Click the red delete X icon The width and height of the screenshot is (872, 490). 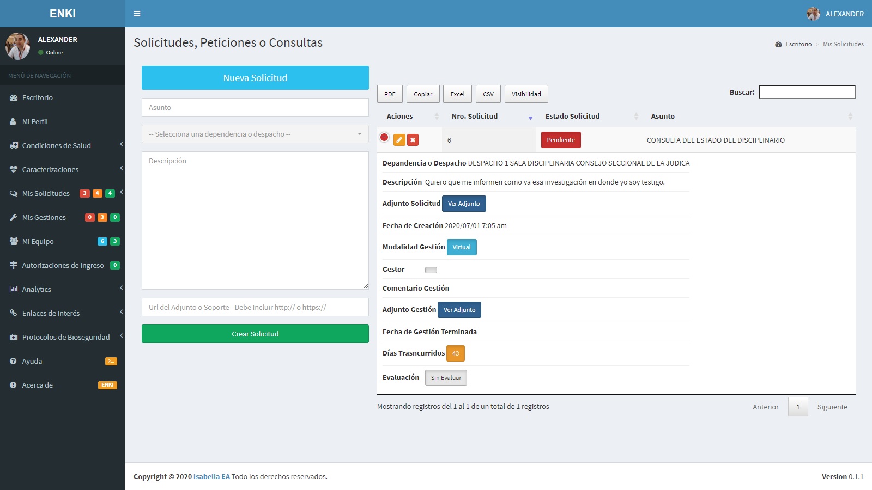pyautogui.click(x=413, y=140)
